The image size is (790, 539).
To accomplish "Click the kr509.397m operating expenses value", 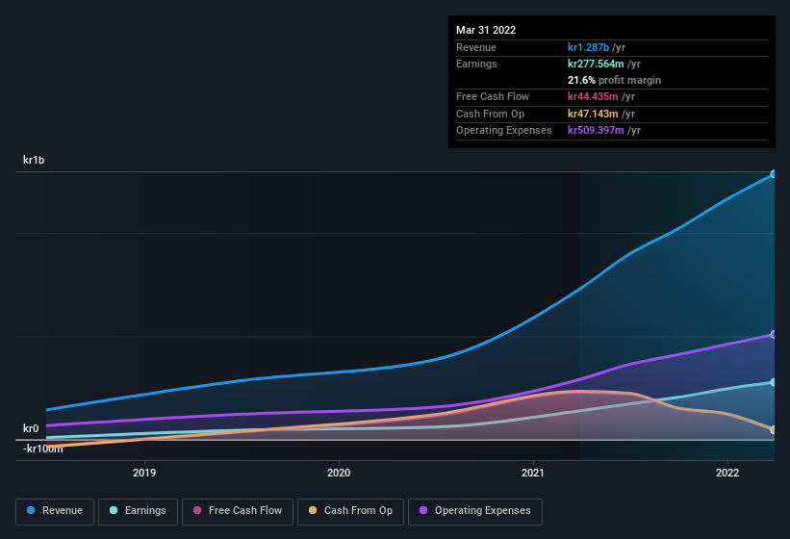I will [x=596, y=131].
